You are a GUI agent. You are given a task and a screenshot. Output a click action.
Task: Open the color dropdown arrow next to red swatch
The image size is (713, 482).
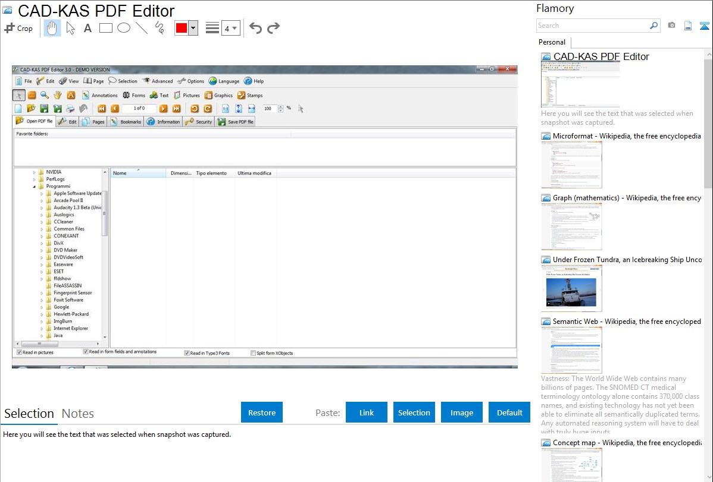click(x=193, y=28)
